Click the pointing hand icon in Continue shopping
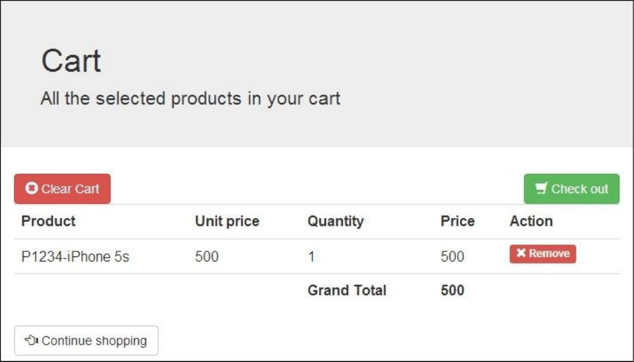Image resolution: width=634 pixels, height=362 pixels. click(31, 340)
